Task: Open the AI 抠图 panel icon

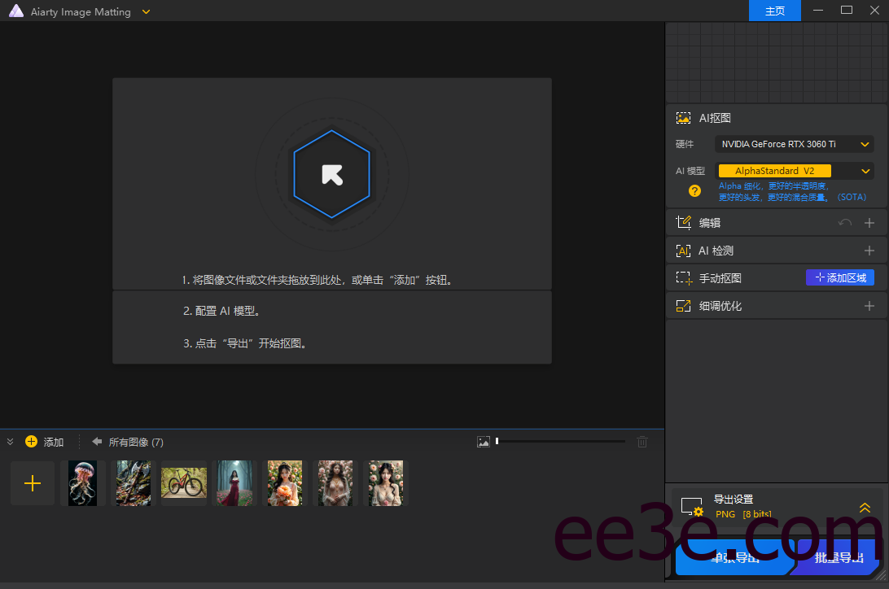Action: point(683,117)
